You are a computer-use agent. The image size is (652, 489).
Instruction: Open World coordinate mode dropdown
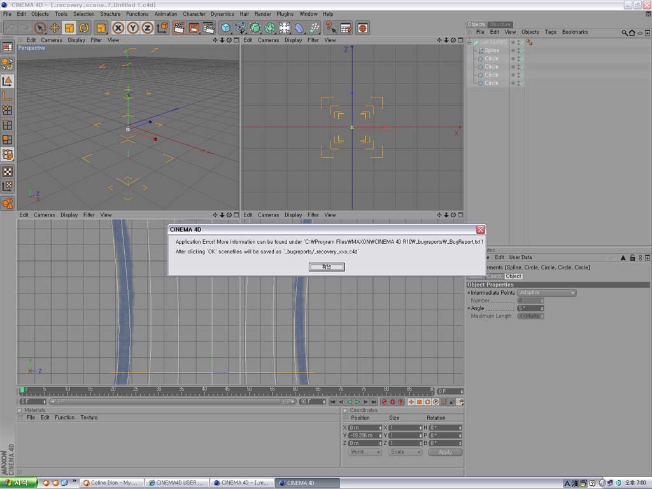pyautogui.click(x=365, y=452)
